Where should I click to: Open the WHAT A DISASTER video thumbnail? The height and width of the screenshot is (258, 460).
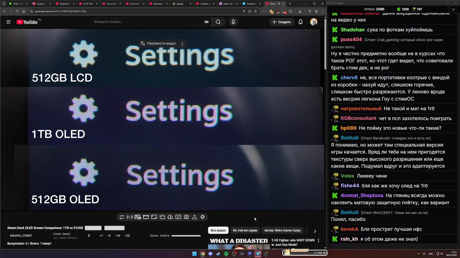point(239,243)
